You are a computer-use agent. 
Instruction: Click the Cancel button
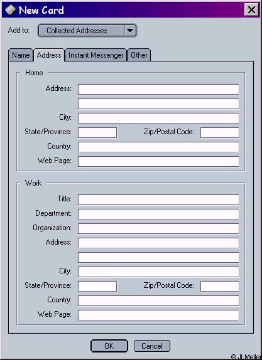click(152, 346)
